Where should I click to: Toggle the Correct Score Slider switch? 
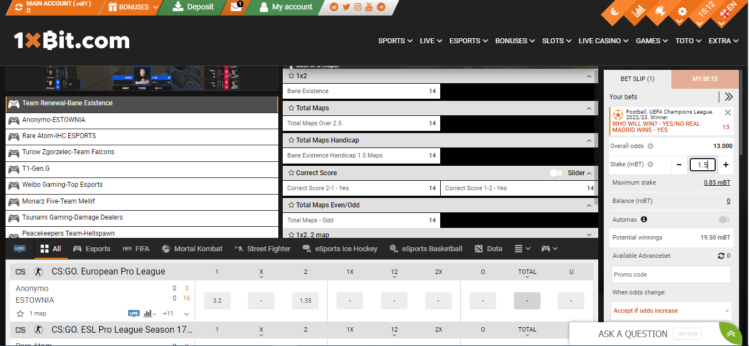556,173
